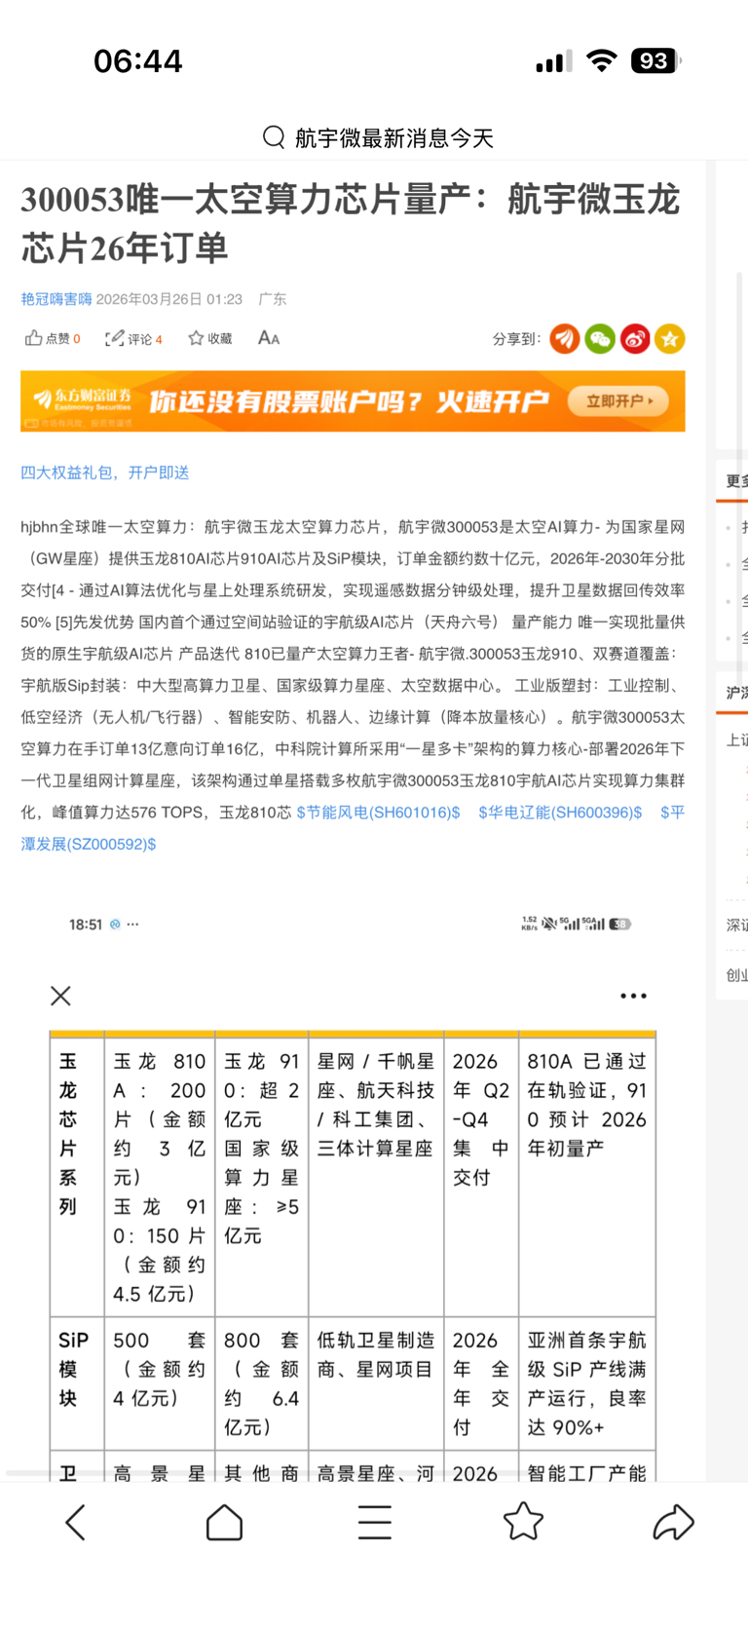Open the 东方财富证券 account banner
Image resolution: width=748 pixels, height=1627 pixels.
point(353,400)
